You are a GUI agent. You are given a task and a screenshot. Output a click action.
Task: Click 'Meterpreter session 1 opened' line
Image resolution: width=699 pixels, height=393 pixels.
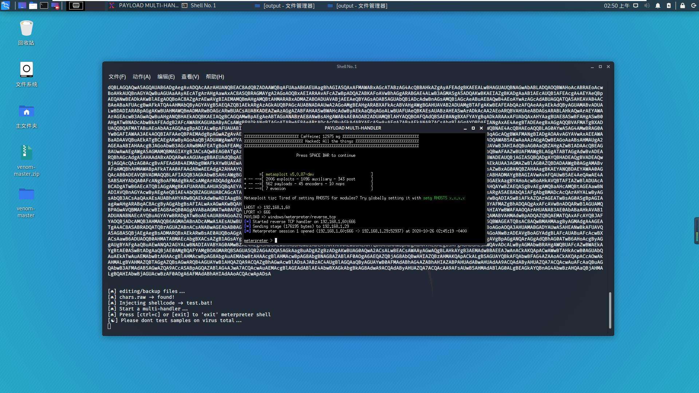pos(355,231)
